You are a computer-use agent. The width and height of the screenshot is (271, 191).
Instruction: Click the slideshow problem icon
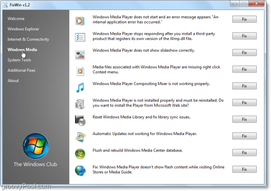coord(80,55)
